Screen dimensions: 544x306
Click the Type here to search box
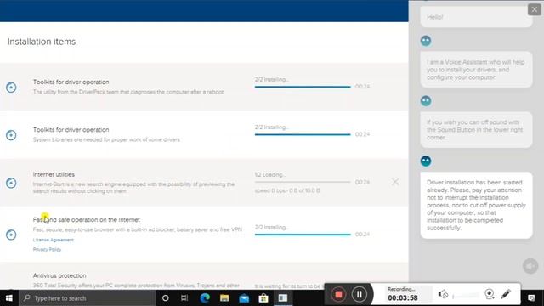coord(87,298)
